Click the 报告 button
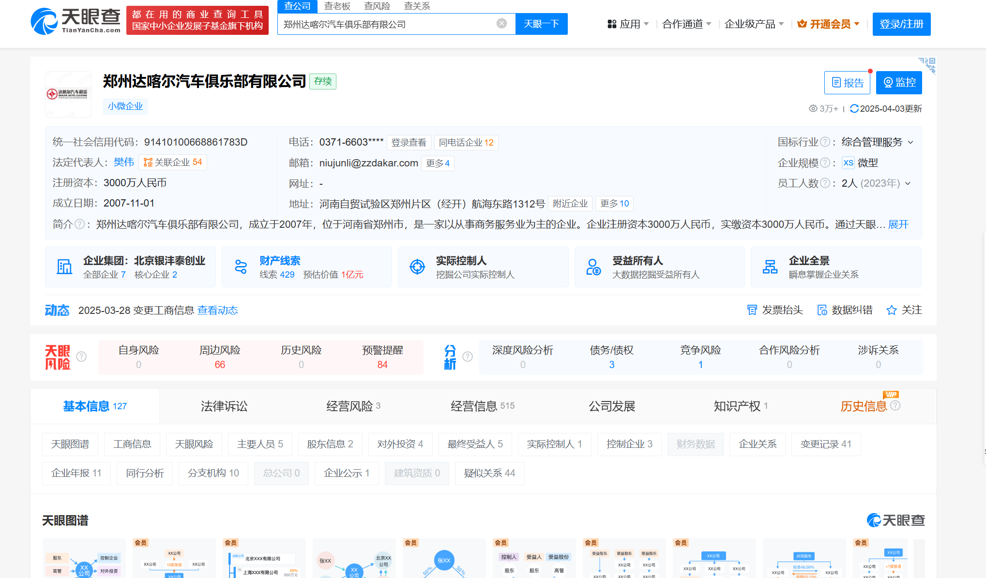The width and height of the screenshot is (986, 578). click(847, 83)
